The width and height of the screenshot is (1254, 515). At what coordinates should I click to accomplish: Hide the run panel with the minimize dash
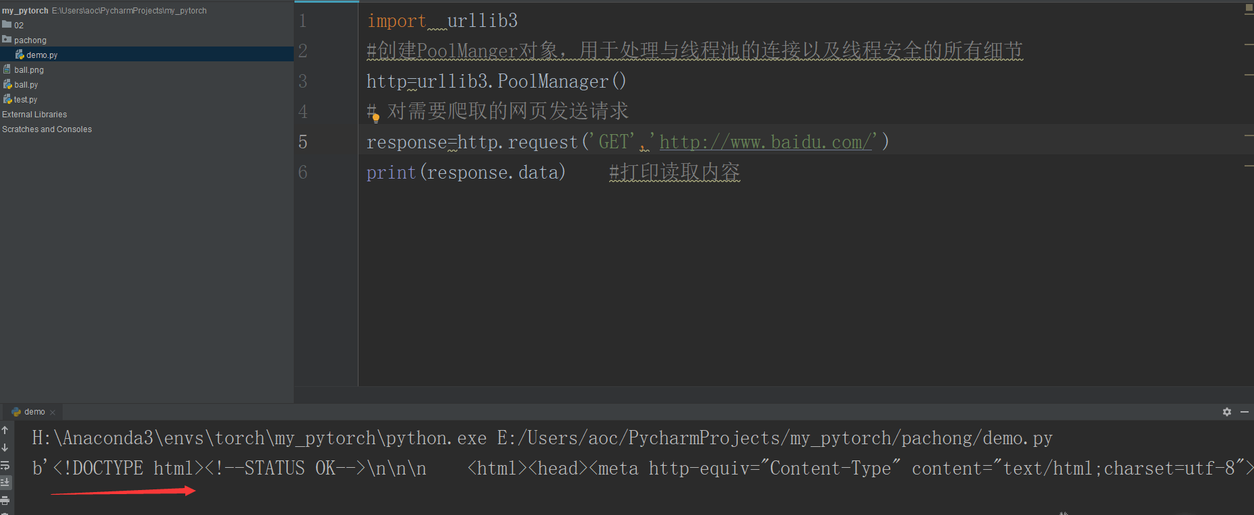[1245, 412]
